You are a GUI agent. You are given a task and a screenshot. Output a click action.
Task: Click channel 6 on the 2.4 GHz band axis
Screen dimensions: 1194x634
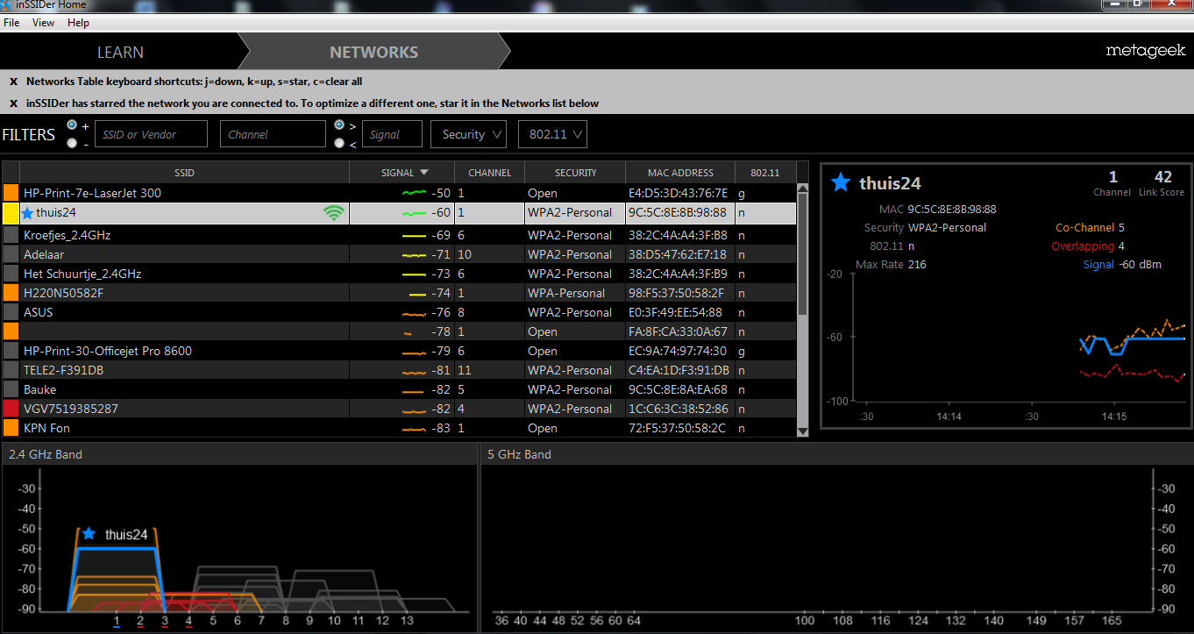coord(238,621)
